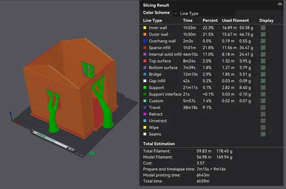The height and width of the screenshot is (189, 286).
Task: Click Model printing time 6h43m
Action: click(203, 175)
